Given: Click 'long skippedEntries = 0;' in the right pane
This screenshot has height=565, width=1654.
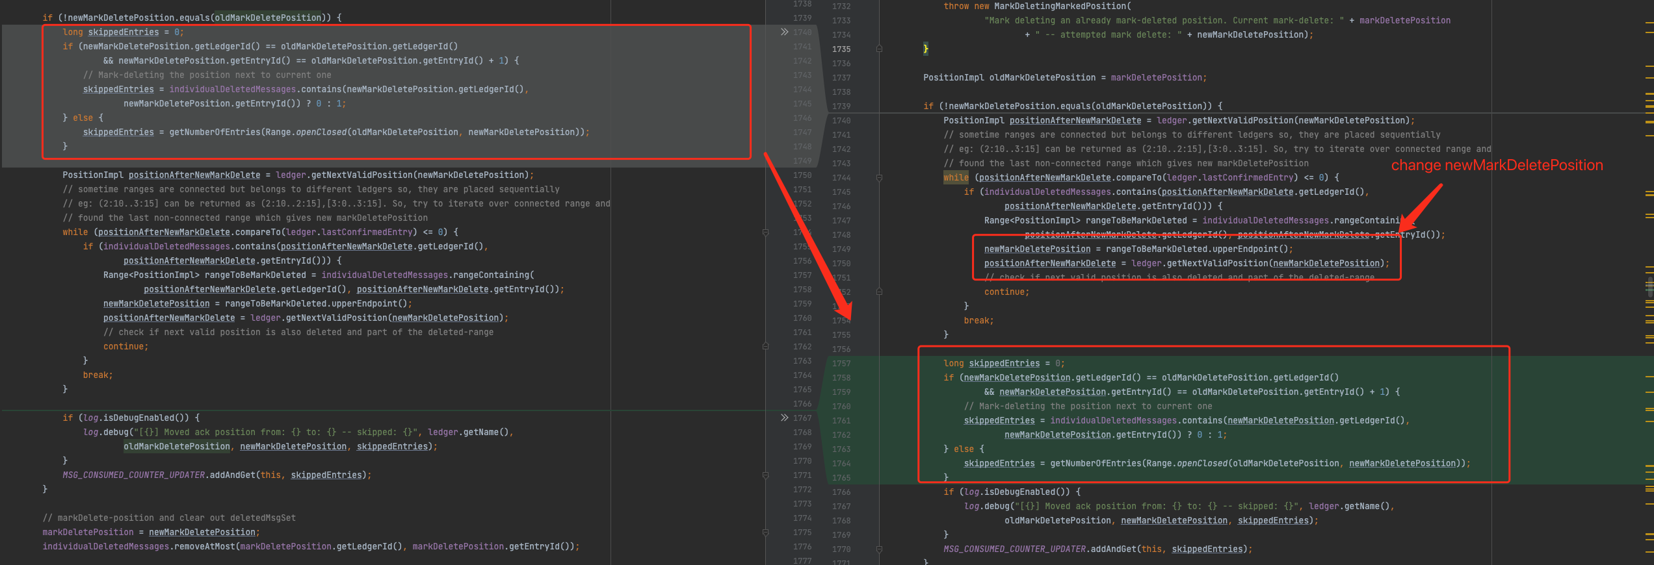Looking at the screenshot, I should tap(1004, 363).
